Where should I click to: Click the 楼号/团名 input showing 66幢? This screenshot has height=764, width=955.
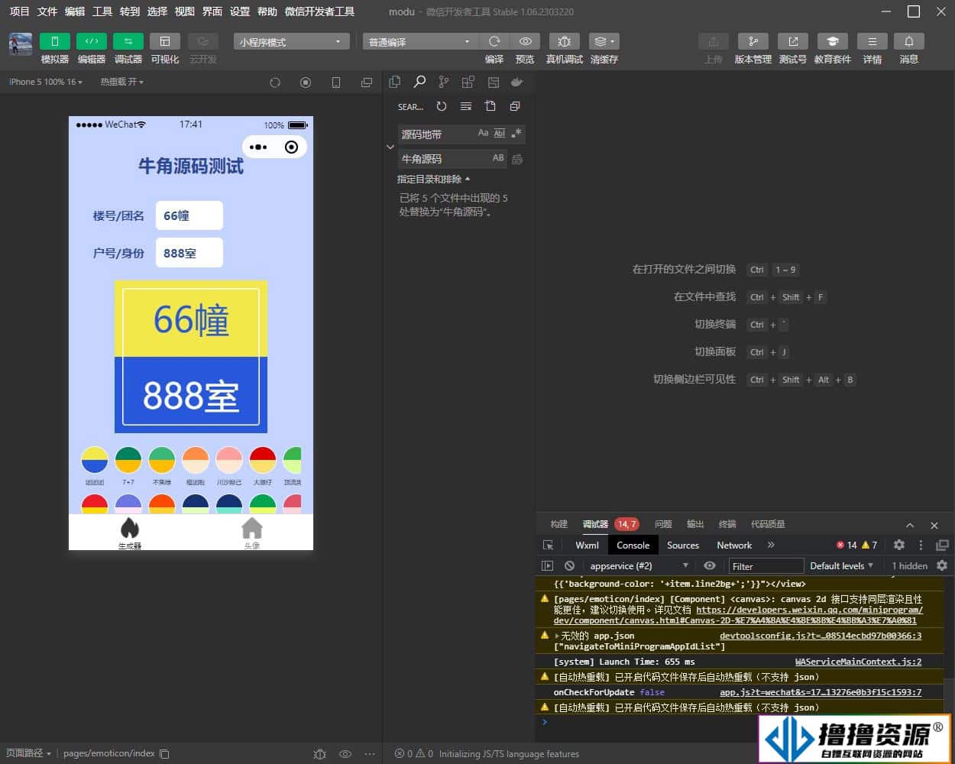coord(189,215)
